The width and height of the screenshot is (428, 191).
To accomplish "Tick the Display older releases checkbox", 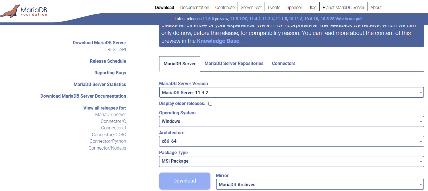I will [210, 104].
